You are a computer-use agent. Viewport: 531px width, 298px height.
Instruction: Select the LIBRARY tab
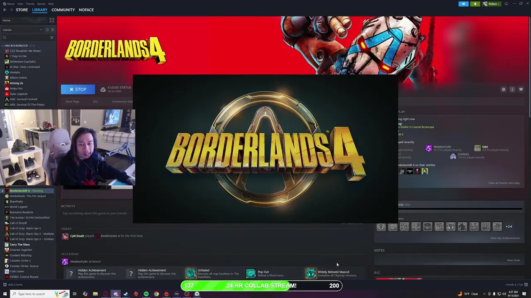(40, 10)
